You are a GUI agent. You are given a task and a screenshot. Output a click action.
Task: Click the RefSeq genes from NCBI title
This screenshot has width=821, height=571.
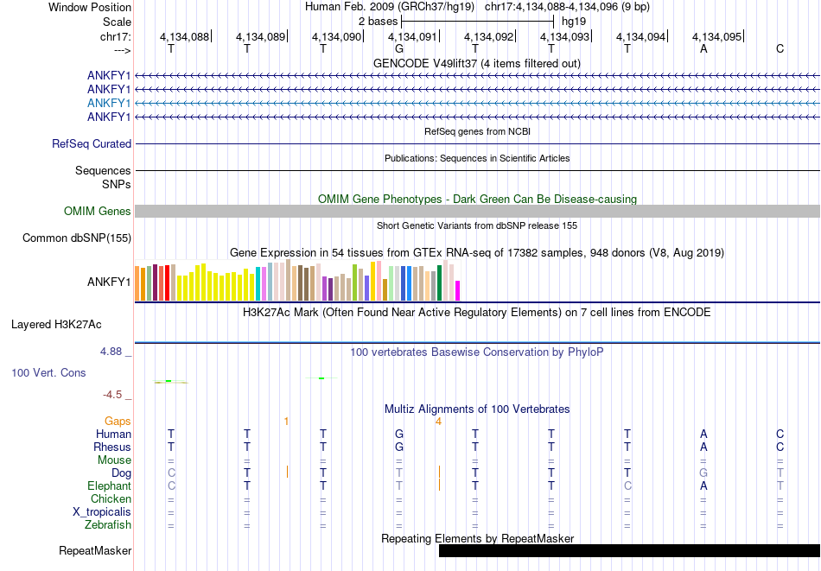478,131
